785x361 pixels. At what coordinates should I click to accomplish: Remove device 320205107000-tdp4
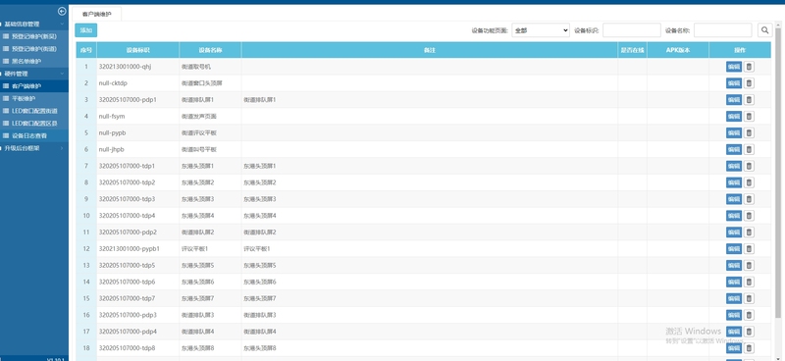pyautogui.click(x=749, y=215)
